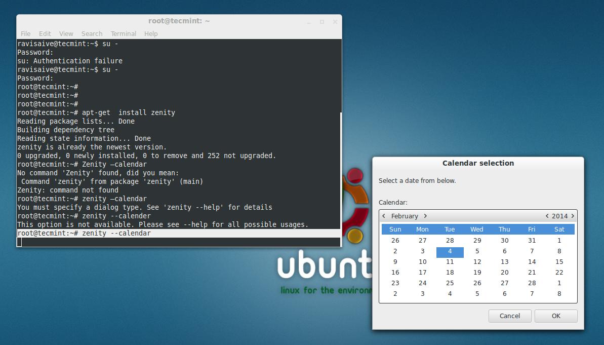Open the View menu in terminal
604x345 pixels.
coord(66,33)
